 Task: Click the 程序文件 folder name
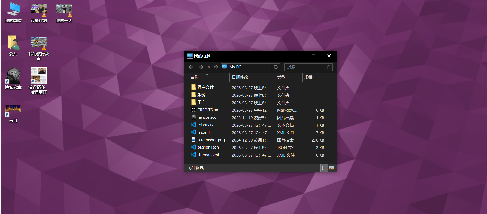coord(205,87)
